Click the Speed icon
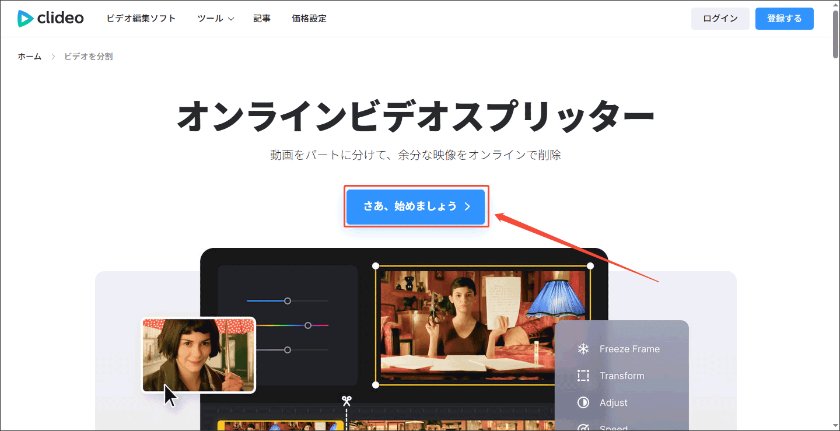The width and height of the screenshot is (840, 431). tap(583, 428)
